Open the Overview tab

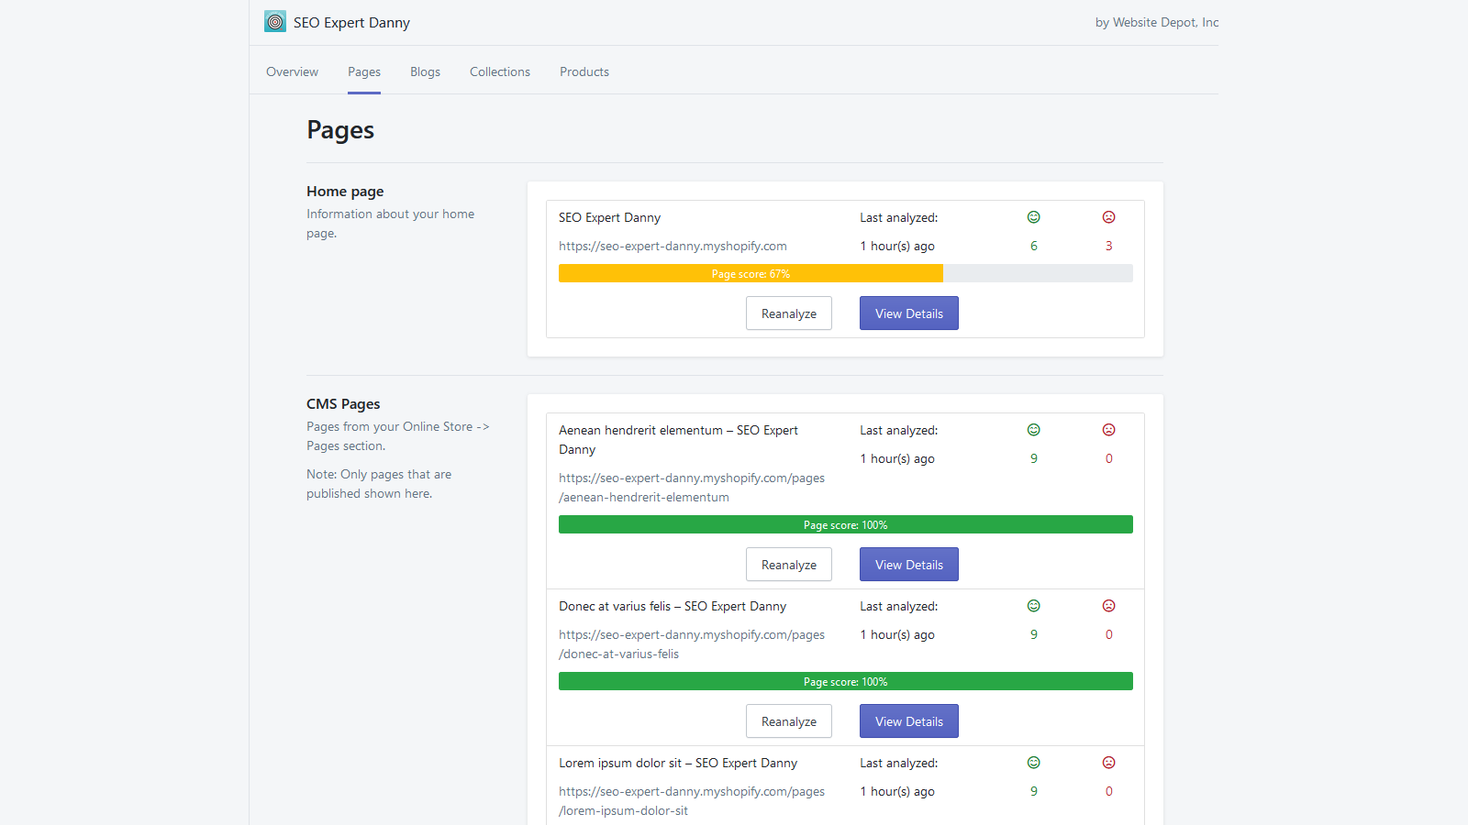(292, 71)
